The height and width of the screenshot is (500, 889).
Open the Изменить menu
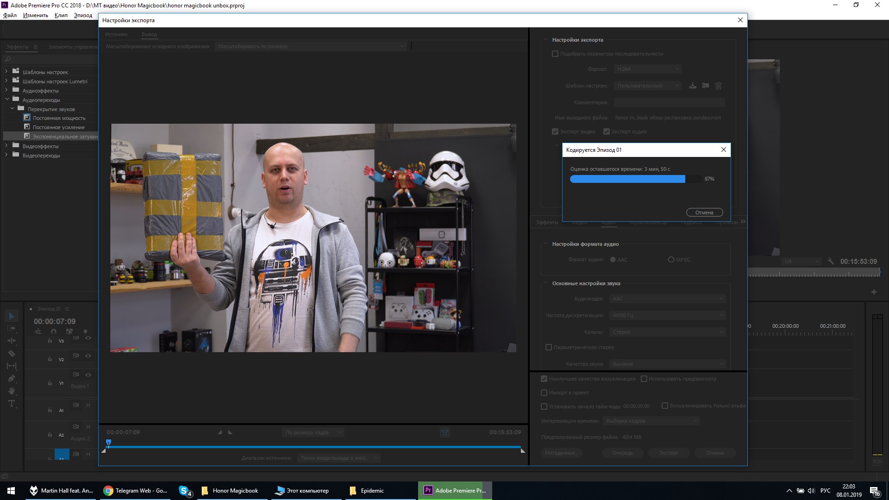36,15
